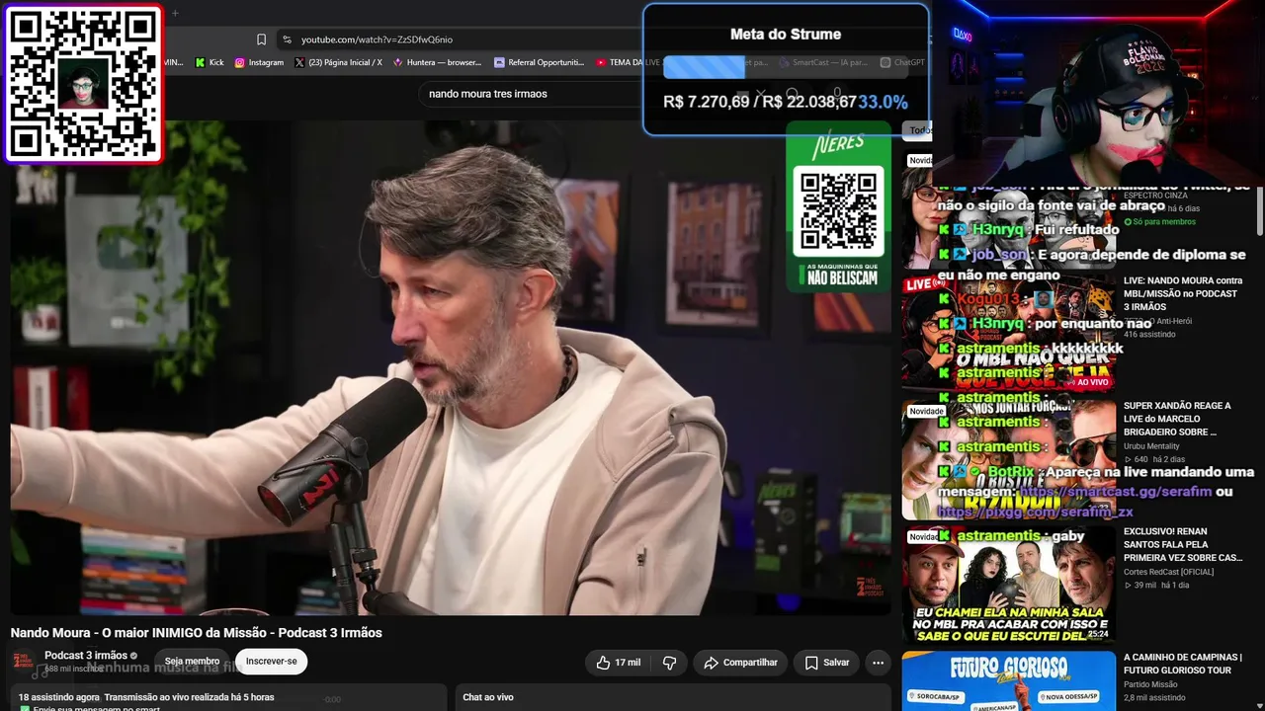Screen dimensions: 1265x711
Task: Click the Podcast 3 Irmãos channel avatar
Action: (23, 662)
